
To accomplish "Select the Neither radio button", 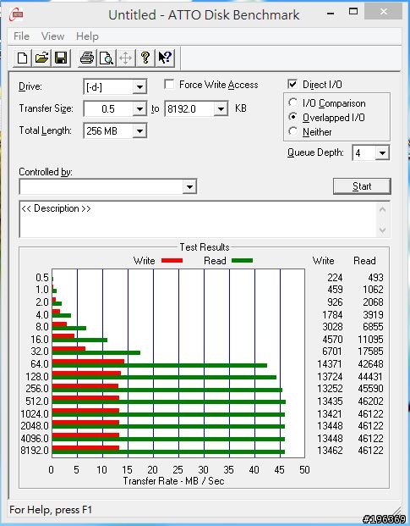I will click(x=292, y=131).
